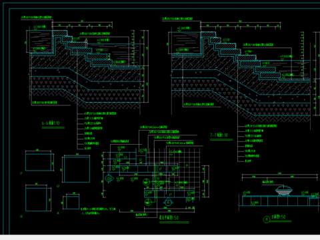320x240 pixels.
Task: Select the L3 large square stone detail
Action: pyautogui.click(x=77, y=169)
